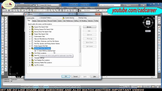Click the Apply button in Options dialog
This screenshot has width=162, height=91.
[85, 76]
